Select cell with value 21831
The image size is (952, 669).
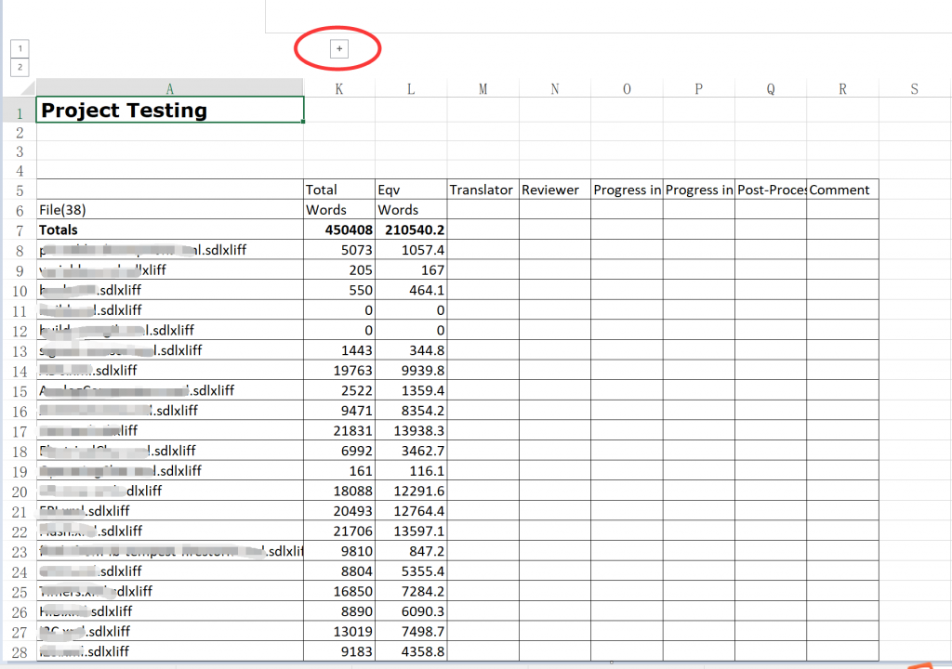point(339,430)
